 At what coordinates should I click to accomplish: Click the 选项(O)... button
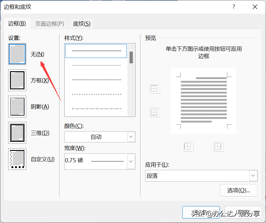pos(239,190)
